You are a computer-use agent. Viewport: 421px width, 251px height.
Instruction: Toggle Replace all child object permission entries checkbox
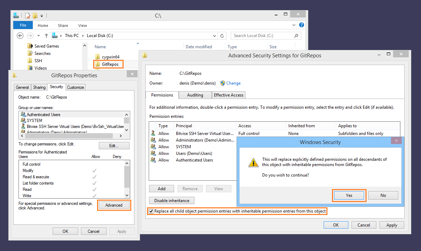(151, 211)
